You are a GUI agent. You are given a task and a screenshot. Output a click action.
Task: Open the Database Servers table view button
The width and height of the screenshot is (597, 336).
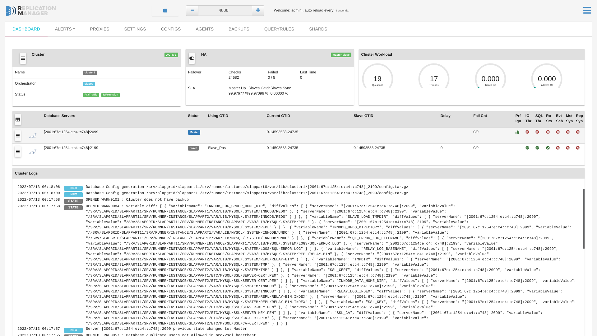click(18, 119)
